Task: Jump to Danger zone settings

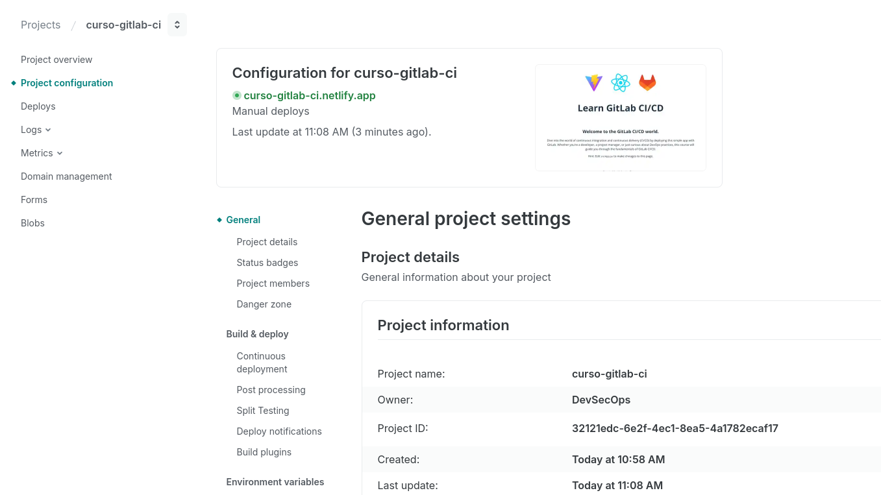Action: click(x=264, y=304)
